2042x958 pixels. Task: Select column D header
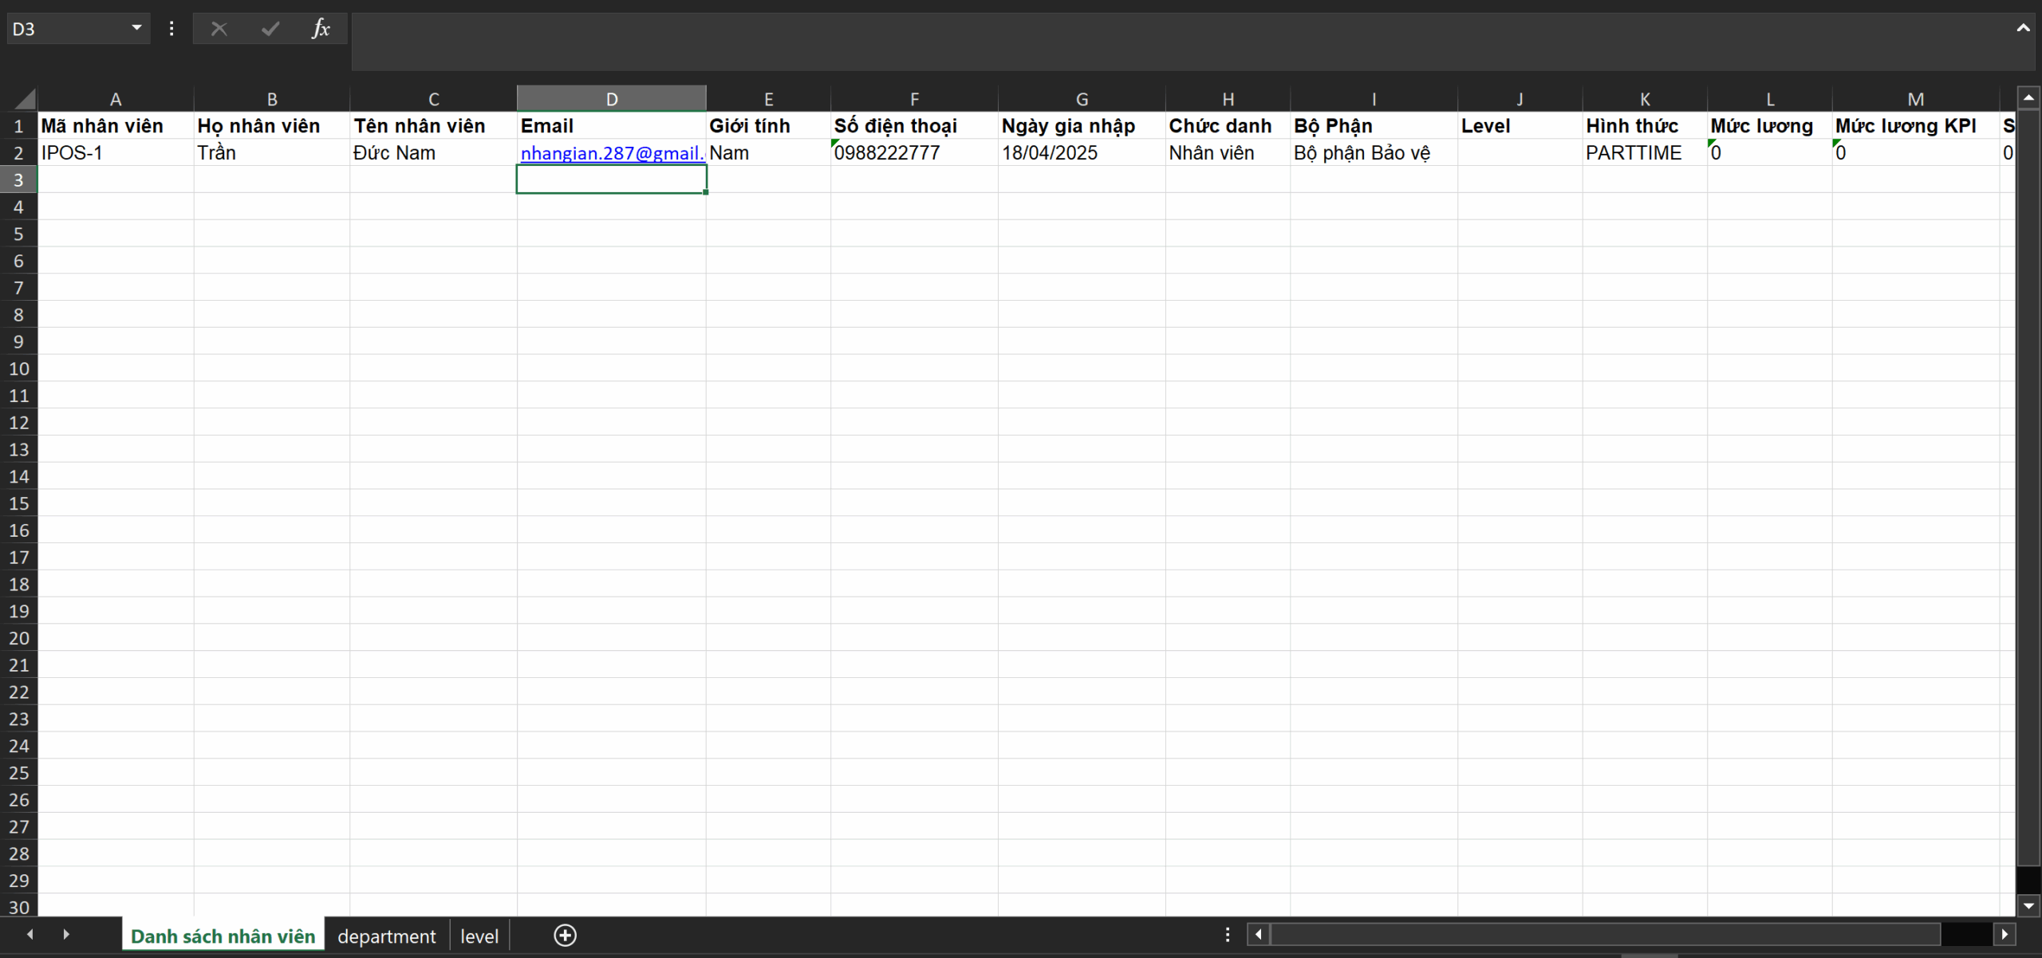coord(611,99)
